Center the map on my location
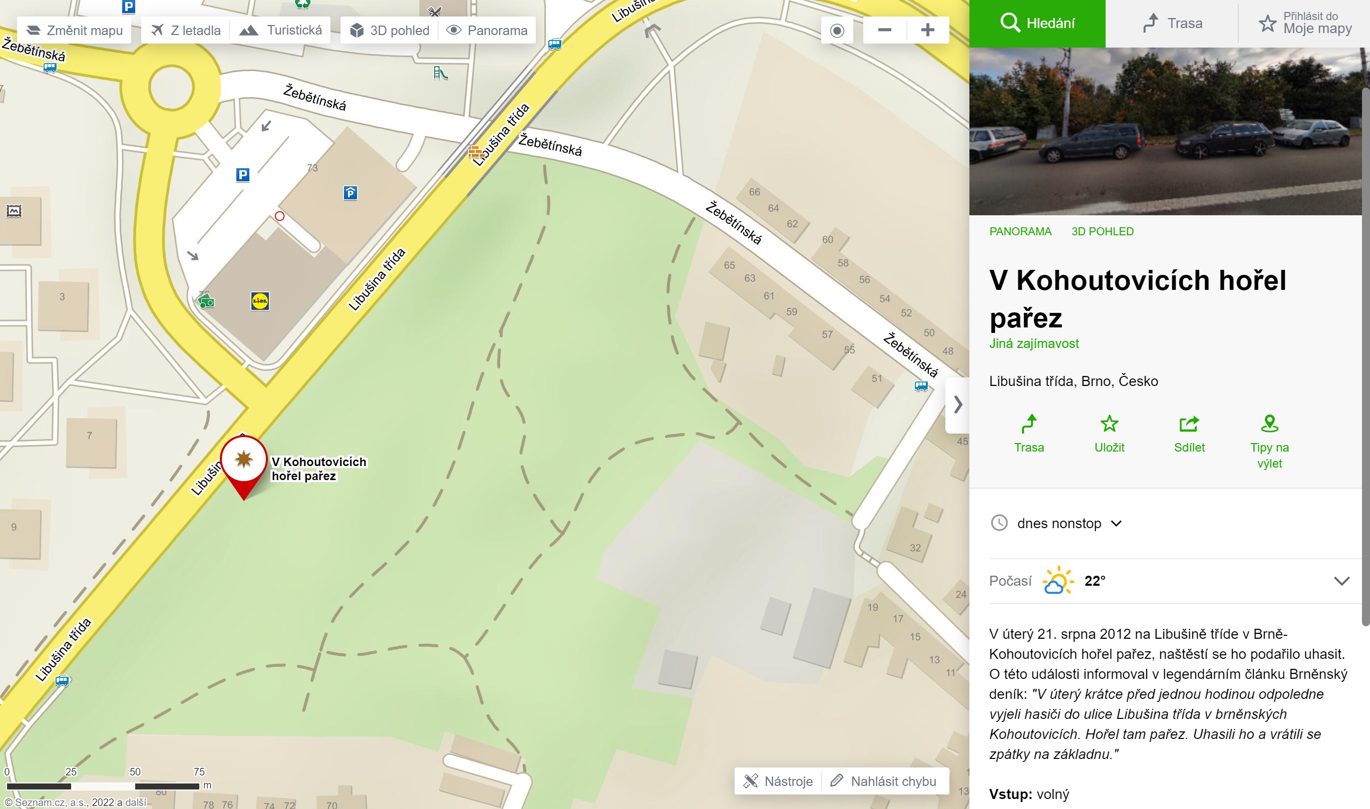This screenshot has width=1370, height=809. (x=837, y=30)
